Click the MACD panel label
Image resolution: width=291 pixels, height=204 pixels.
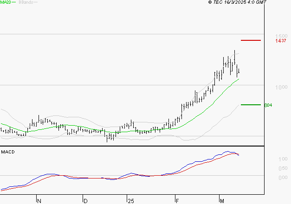[8, 152]
